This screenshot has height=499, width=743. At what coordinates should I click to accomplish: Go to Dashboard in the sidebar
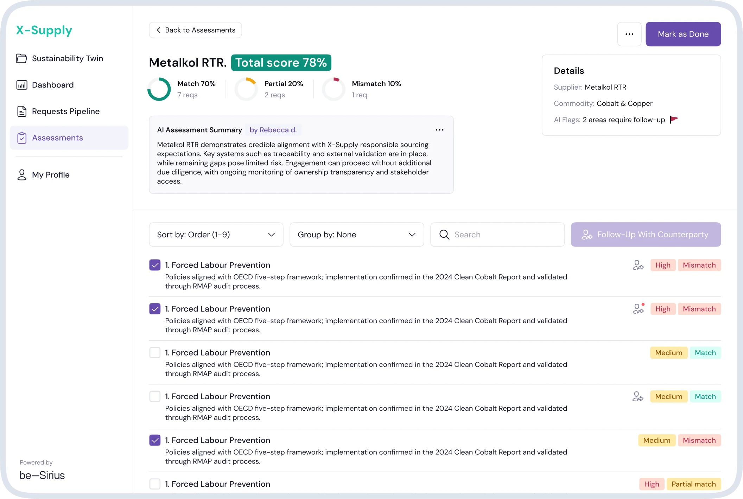click(x=69, y=85)
